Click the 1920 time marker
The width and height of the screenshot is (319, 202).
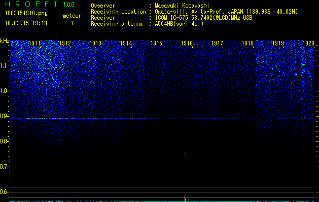click(x=309, y=43)
